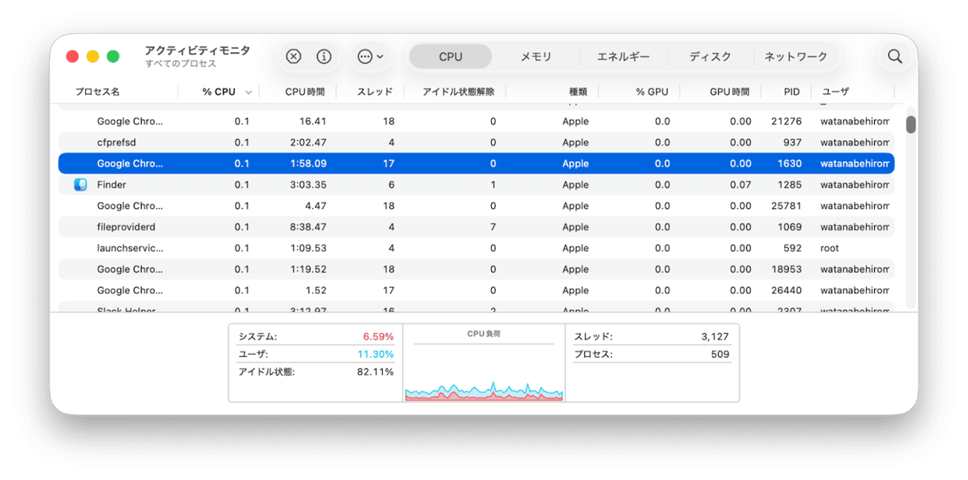Click the PID value 592
968x480 pixels.
click(792, 248)
